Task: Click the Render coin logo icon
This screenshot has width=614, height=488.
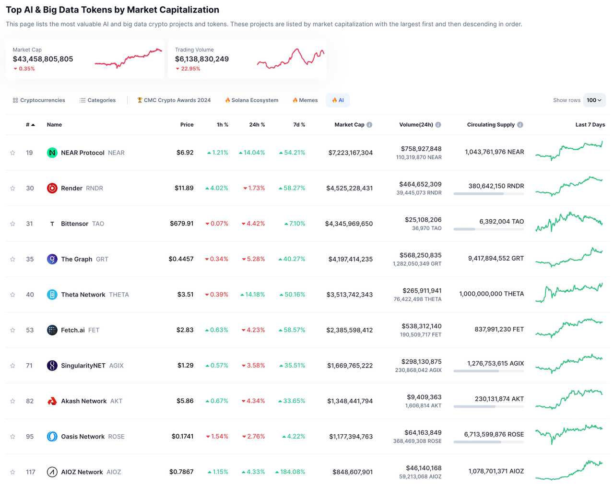Action: tap(52, 188)
